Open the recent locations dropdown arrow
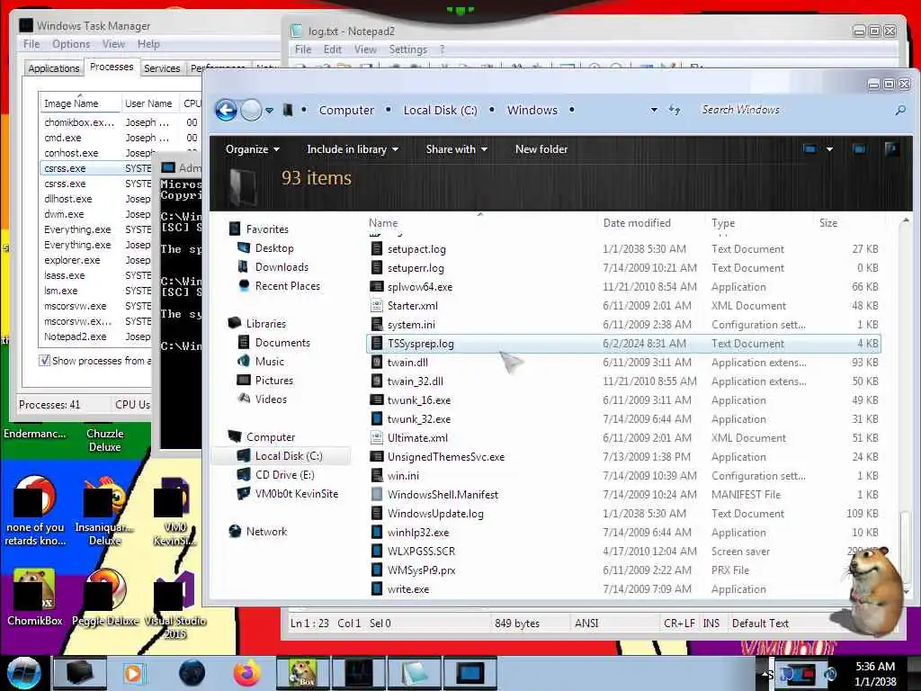Image resolution: width=921 pixels, height=691 pixels. (x=269, y=110)
